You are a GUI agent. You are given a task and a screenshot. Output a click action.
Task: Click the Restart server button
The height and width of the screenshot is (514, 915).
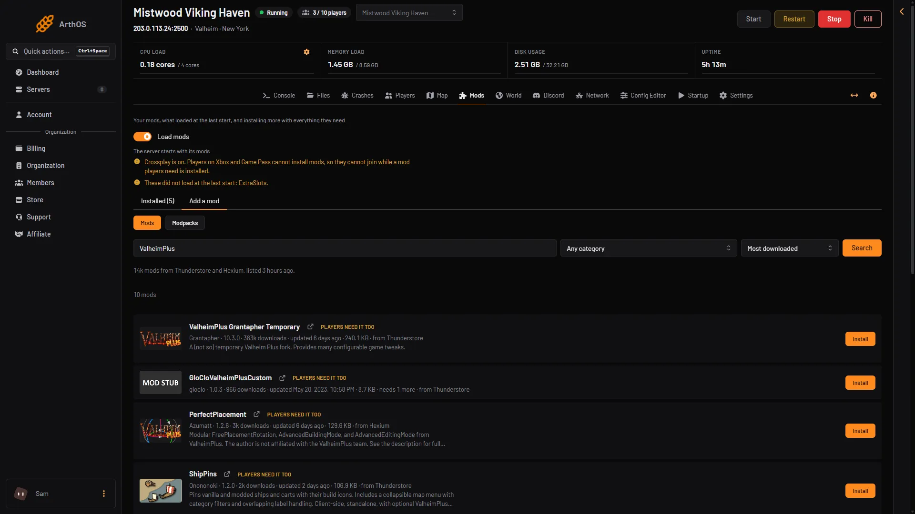click(x=794, y=19)
